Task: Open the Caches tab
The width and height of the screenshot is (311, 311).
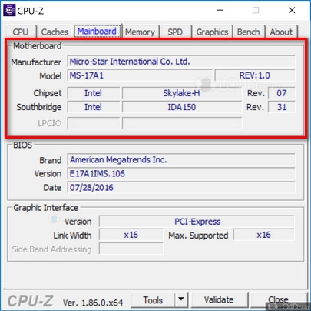Action: click(55, 32)
